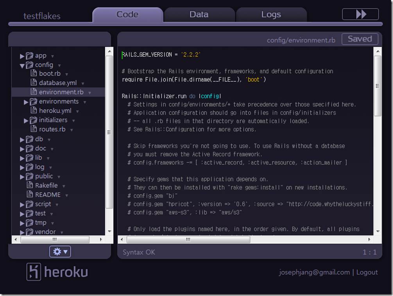Click the db folder icon
This screenshot has height=296, width=393.
[x=29, y=139]
